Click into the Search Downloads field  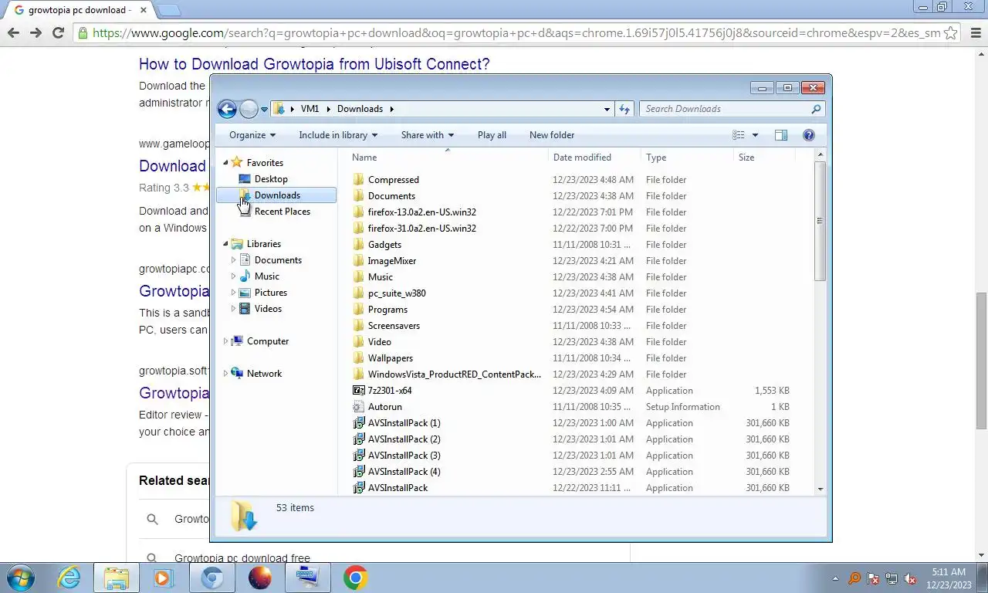[x=732, y=109]
